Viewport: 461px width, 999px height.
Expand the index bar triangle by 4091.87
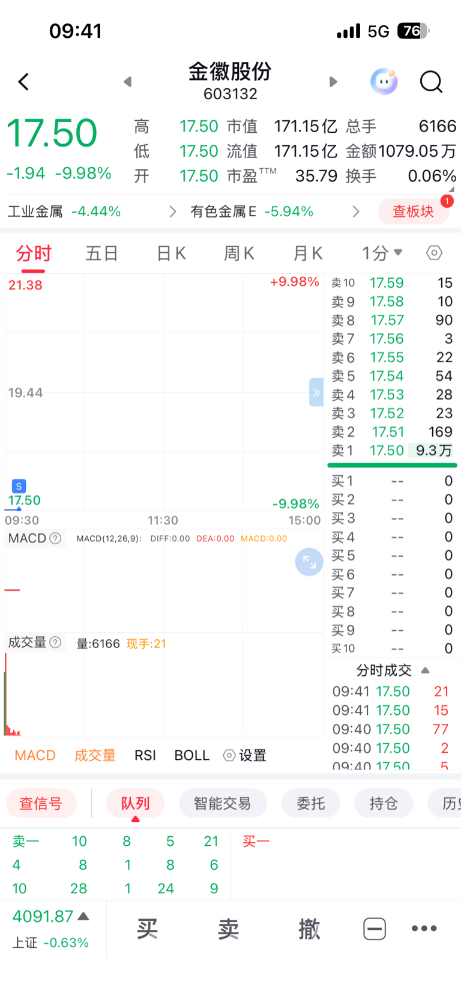(83, 916)
